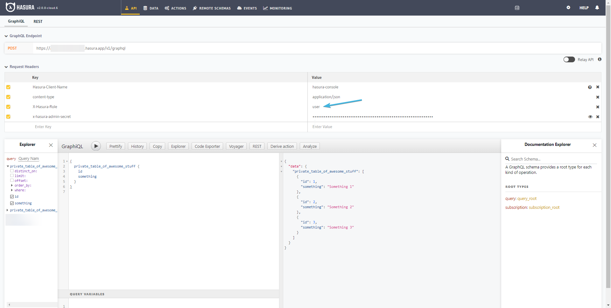Image resolution: width=611 pixels, height=308 pixels.
Task: Uncheck the something field in Explorer
Action: click(x=12, y=203)
